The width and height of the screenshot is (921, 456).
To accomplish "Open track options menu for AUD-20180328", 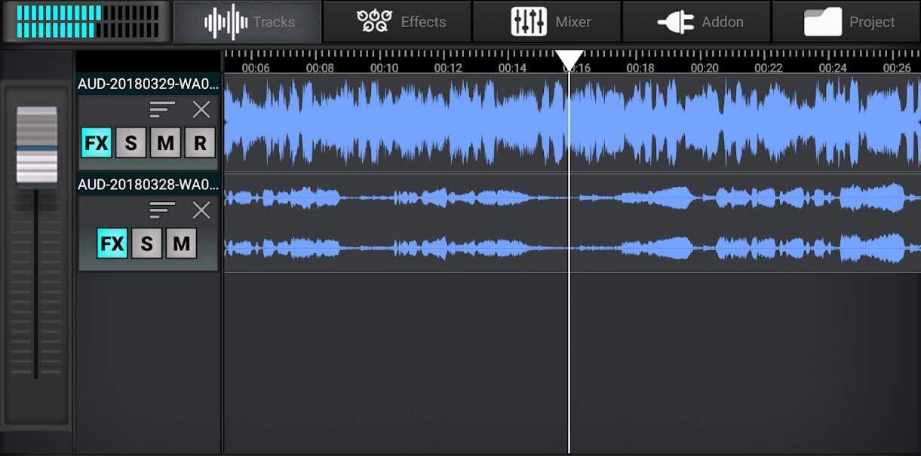I will pyautogui.click(x=162, y=210).
